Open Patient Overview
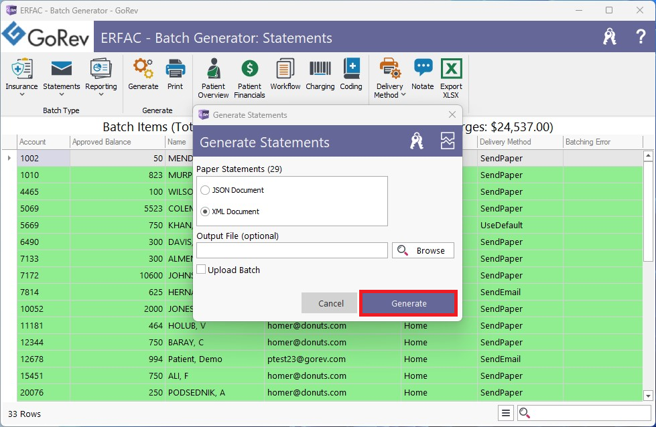 [x=213, y=78]
